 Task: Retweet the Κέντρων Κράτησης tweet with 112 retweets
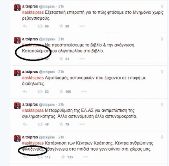(40, 157)
